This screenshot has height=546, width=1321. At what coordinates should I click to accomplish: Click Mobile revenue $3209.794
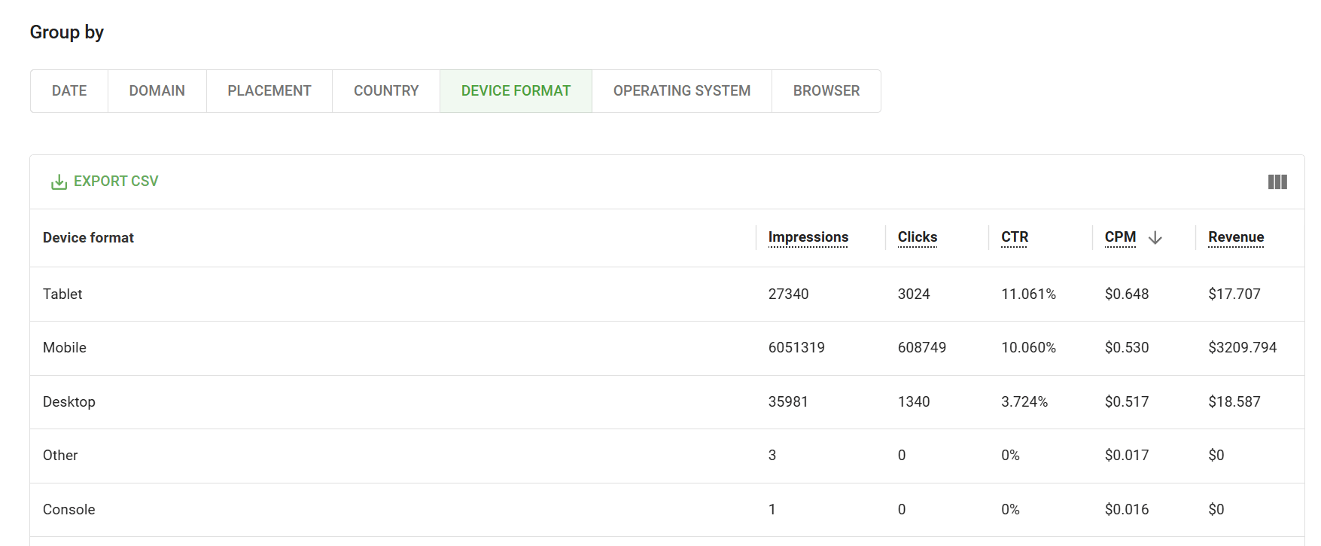point(1243,348)
